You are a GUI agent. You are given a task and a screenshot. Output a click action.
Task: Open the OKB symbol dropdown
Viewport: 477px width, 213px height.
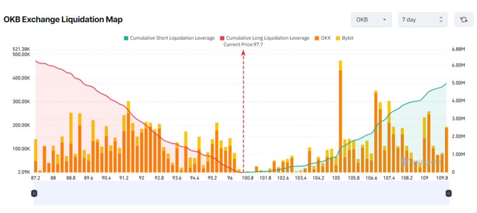tap(371, 20)
